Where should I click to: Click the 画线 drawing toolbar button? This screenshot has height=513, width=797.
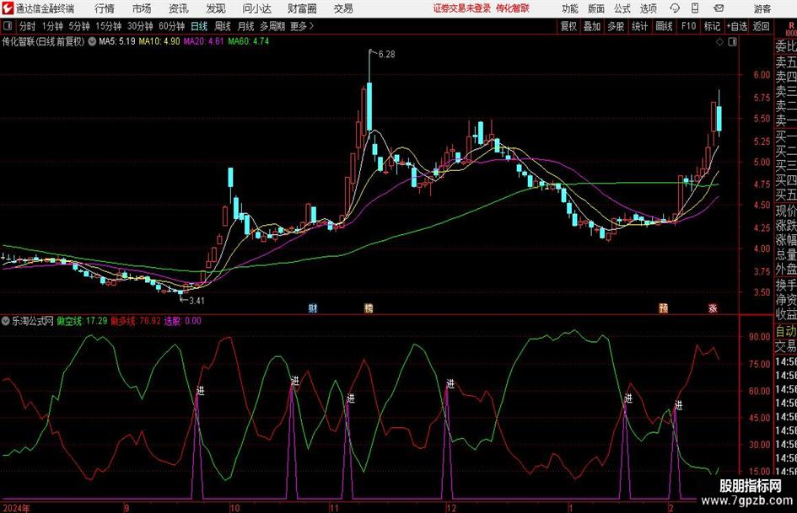pyautogui.click(x=664, y=26)
